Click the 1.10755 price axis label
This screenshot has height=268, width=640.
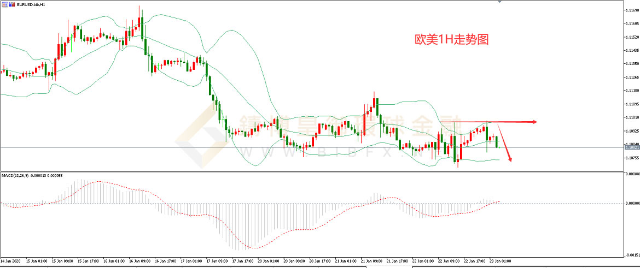click(631, 158)
